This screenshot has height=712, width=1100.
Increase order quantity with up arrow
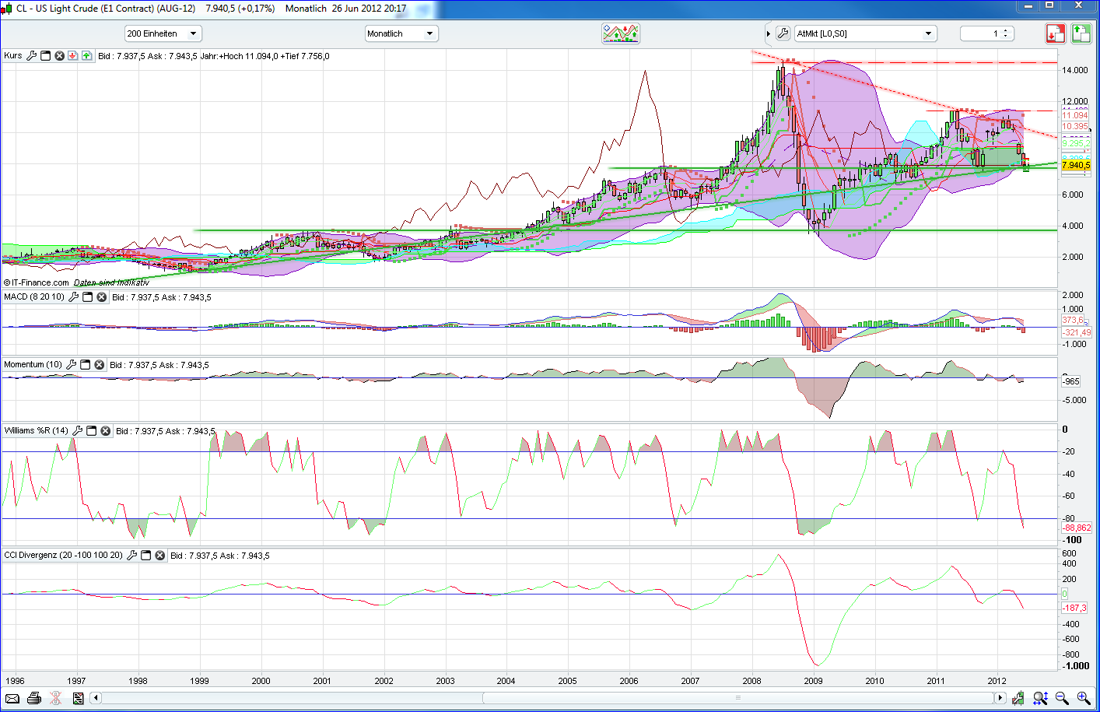[x=1006, y=30]
